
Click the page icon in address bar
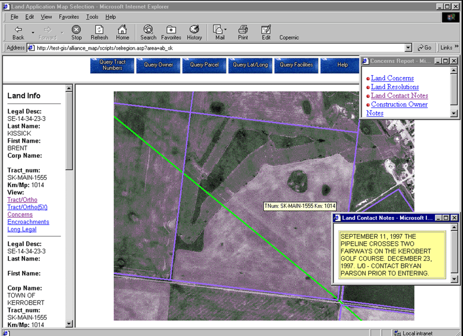(x=31, y=48)
